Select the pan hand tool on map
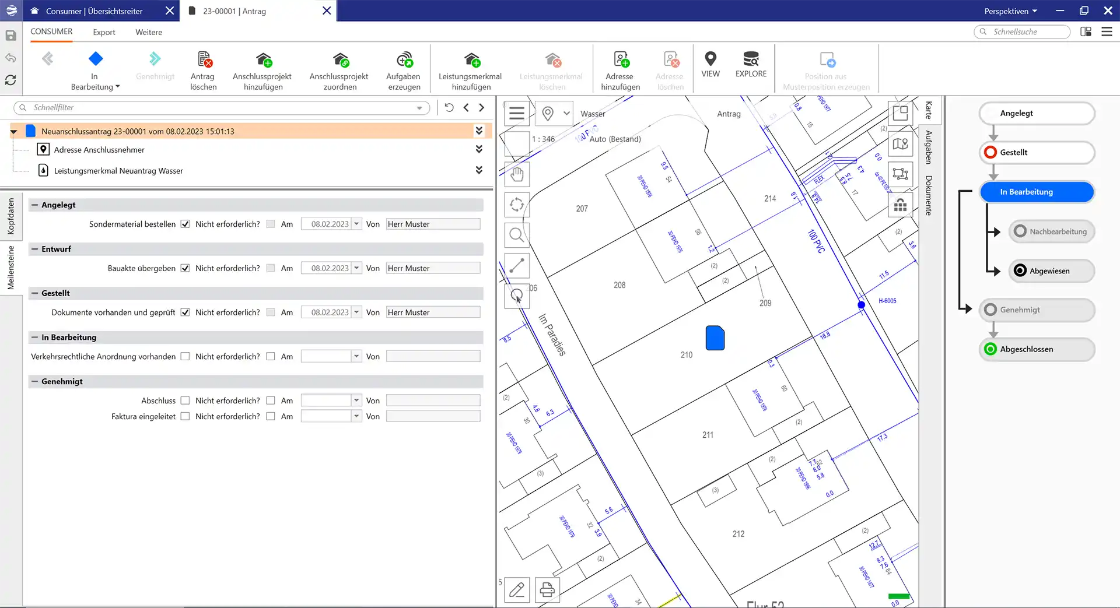This screenshot has height=608, width=1120. click(517, 174)
